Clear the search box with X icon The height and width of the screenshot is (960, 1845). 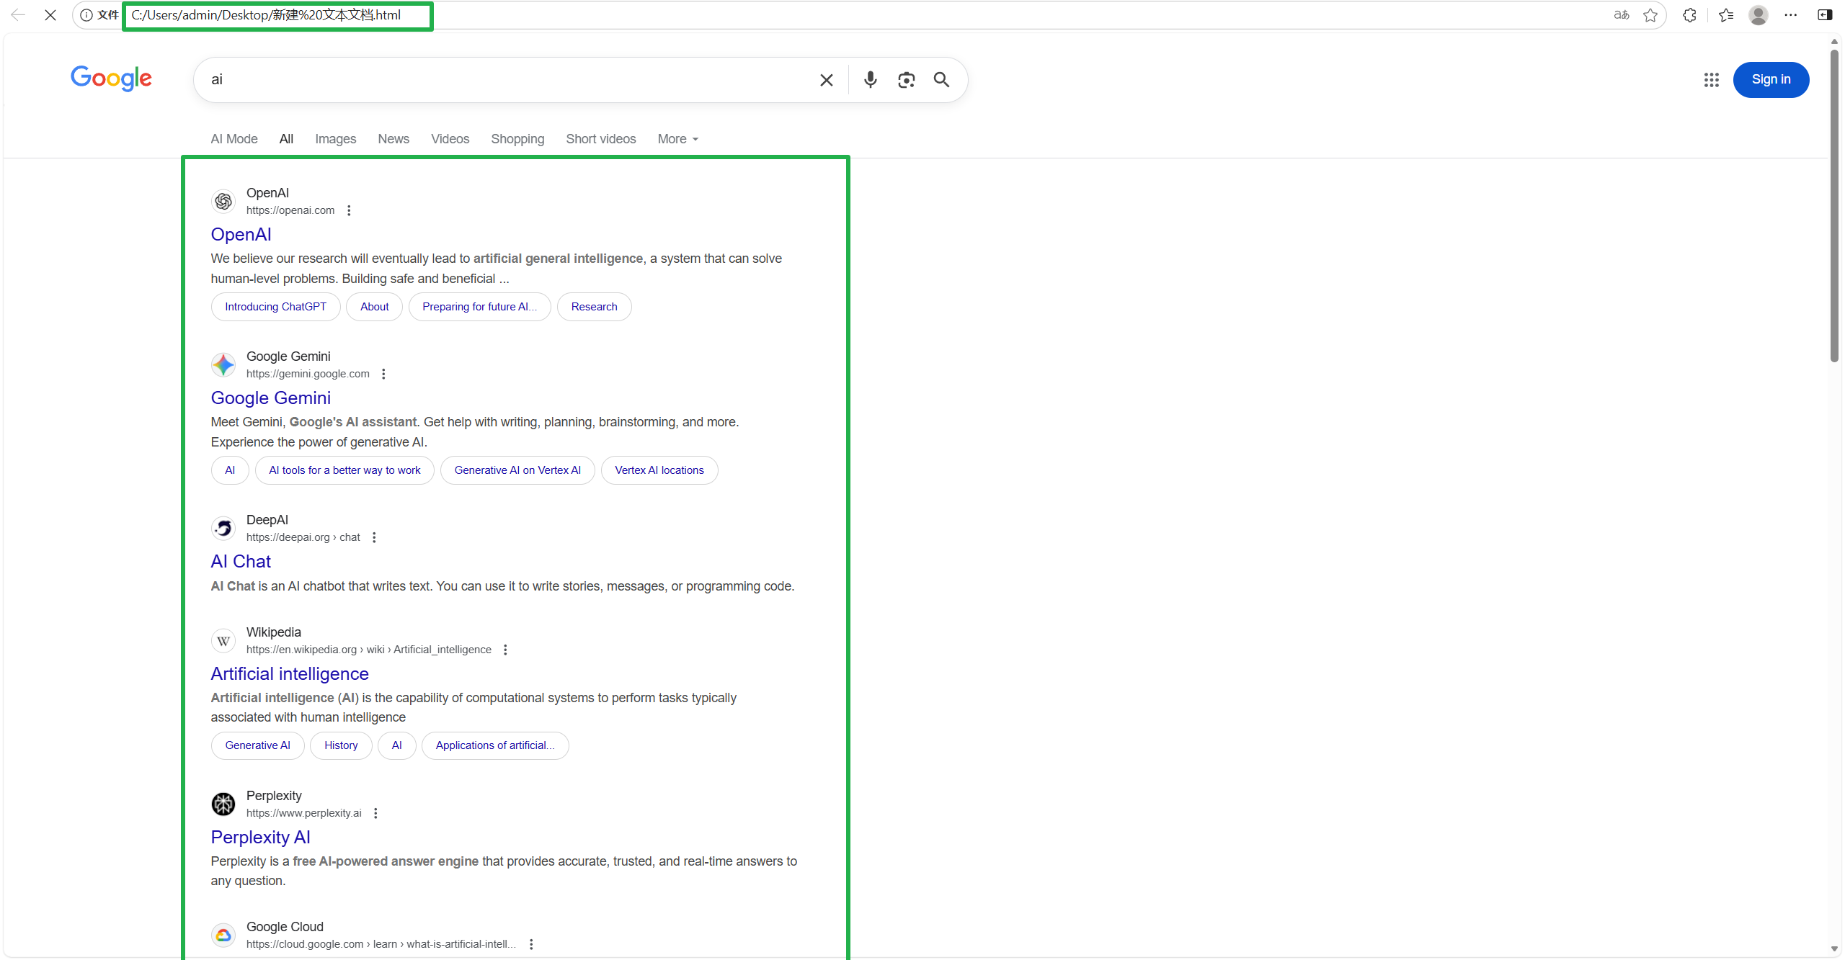pos(827,80)
